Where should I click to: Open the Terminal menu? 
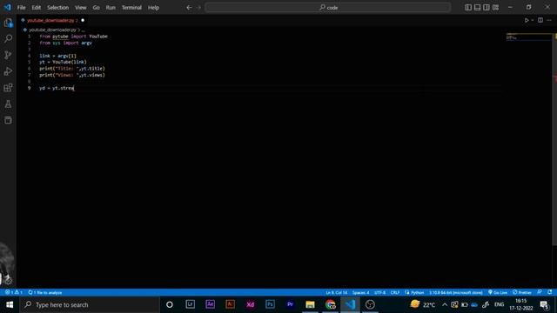click(x=131, y=8)
